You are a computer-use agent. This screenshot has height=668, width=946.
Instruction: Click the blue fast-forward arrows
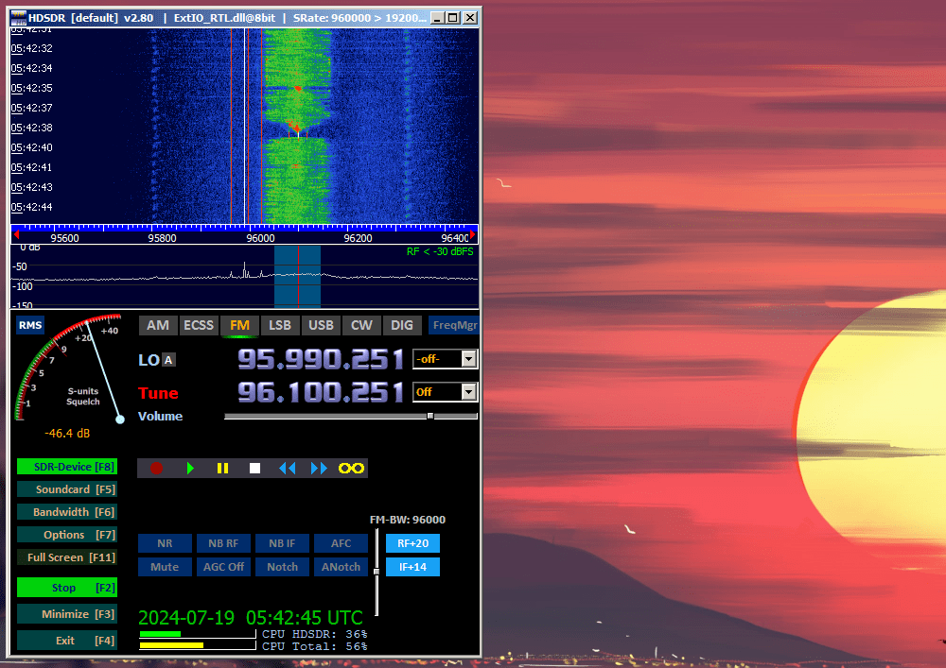(319, 468)
